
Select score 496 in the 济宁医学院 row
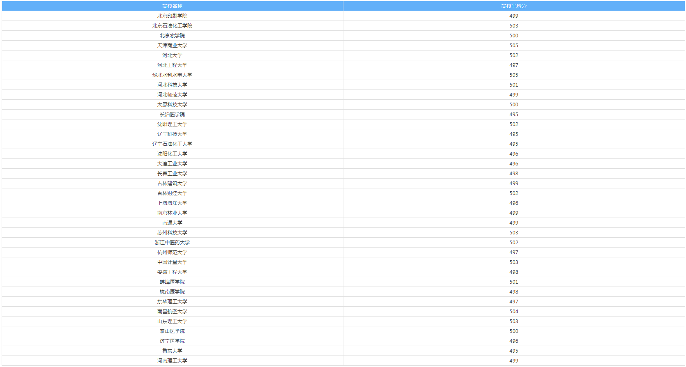click(x=514, y=341)
